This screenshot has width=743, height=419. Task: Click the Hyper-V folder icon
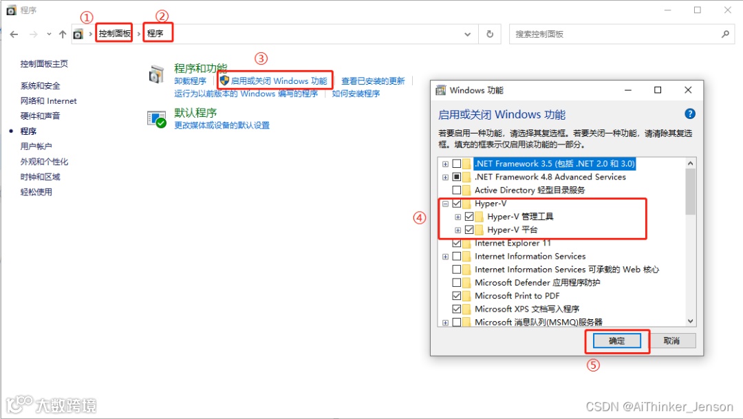467,204
